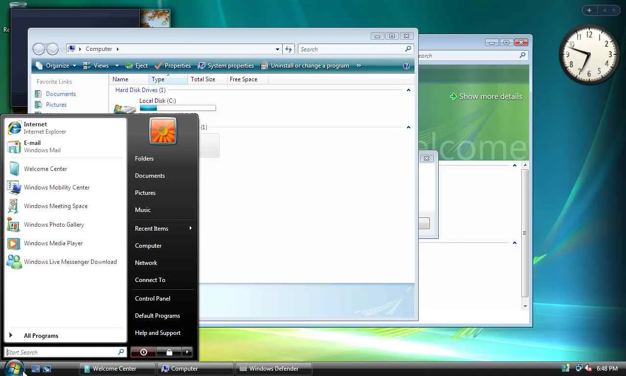Start Windows Meeting Space
Viewport: 626px width, 376px height.
tap(66, 206)
